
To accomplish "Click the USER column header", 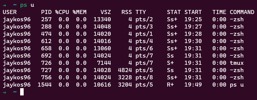I will pos(10,12).
